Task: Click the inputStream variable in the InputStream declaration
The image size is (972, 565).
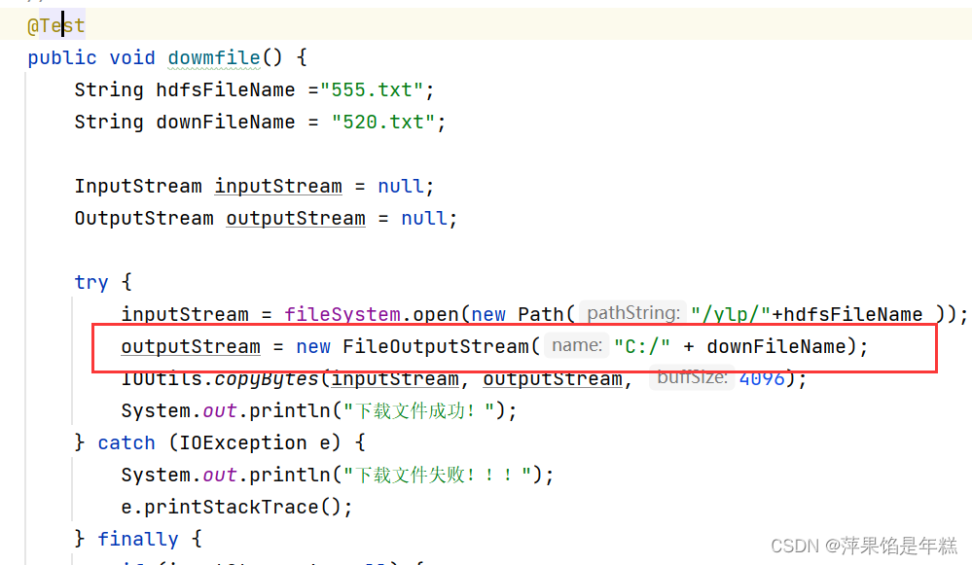Action: click(278, 186)
